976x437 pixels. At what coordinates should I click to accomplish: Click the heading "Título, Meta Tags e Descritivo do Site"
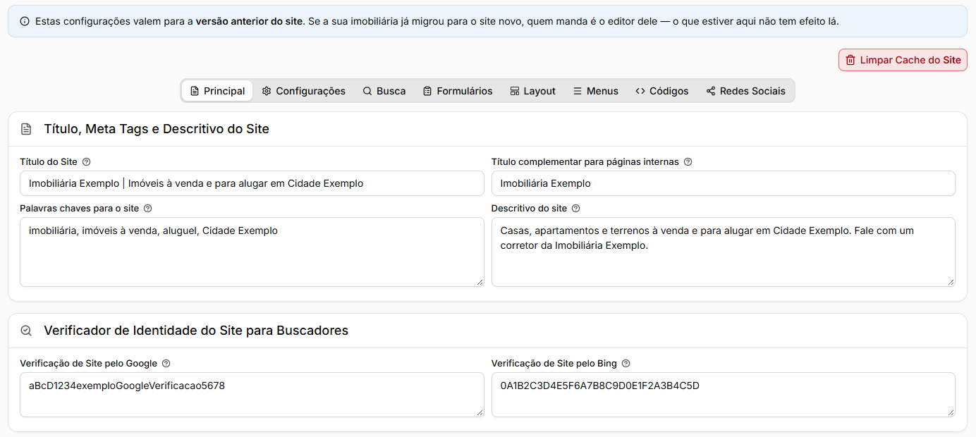157,129
